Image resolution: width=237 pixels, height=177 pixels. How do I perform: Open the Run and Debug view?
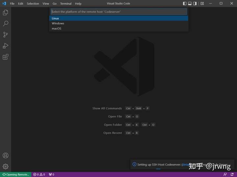click(6, 46)
